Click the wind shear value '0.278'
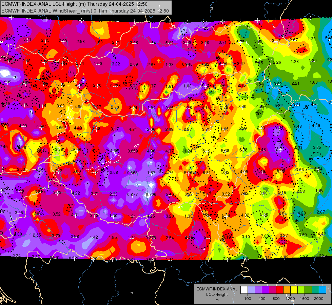Image resolution: width=332 pixels, height=305 pixels. click(151, 238)
